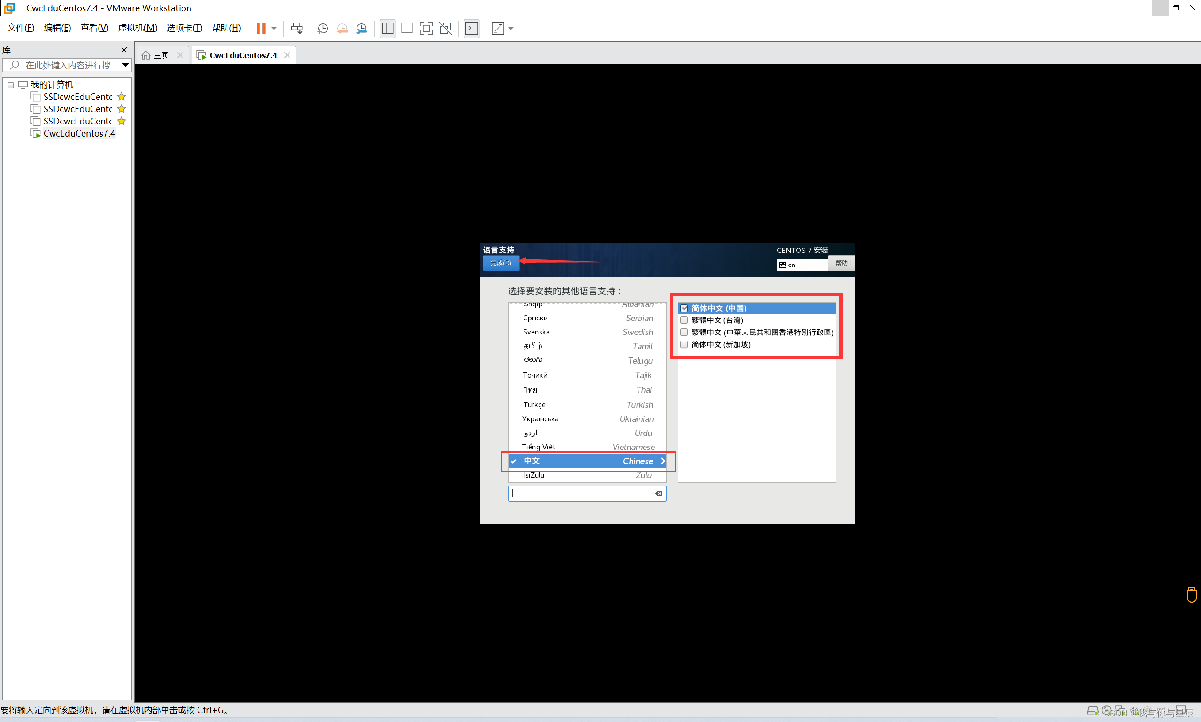The image size is (1201, 722).
Task: Take a snapshot of the VM
Action: pos(322,28)
